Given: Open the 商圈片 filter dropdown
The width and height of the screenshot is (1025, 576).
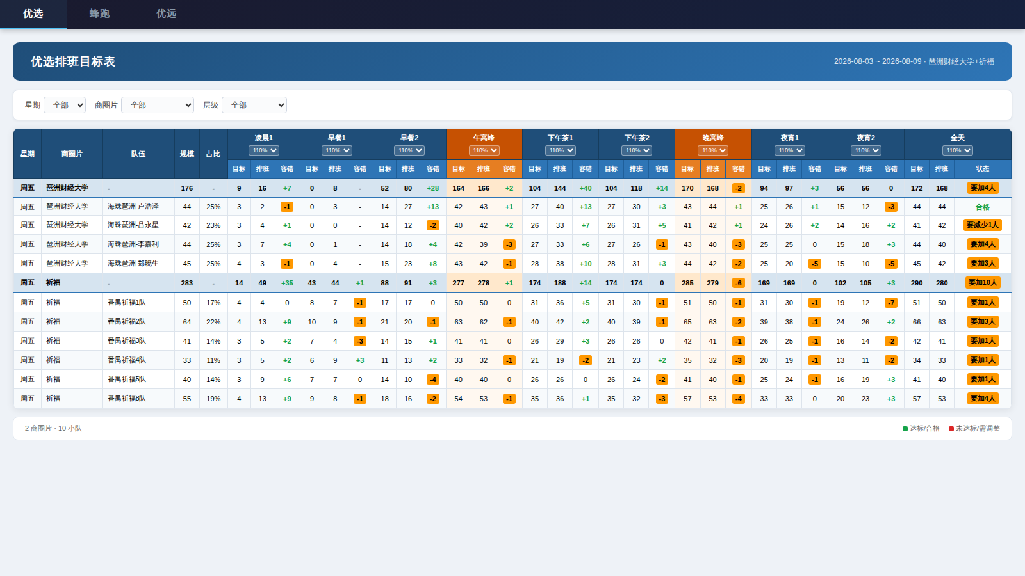Looking at the screenshot, I should (x=158, y=105).
